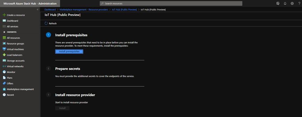Image resolution: width=302 pixels, height=117 pixels.
Task: Open Marketplace management - Resource providers breadcrumb
Action: pyautogui.click(x=84, y=9)
